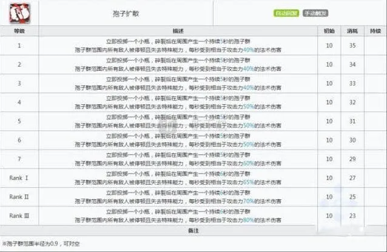Screen dimensions: 387x252
Task: Select the level 4 row label
Action: coord(19,102)
